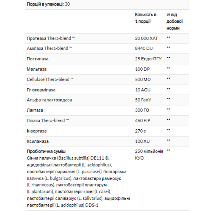Select the '300 ГО' lactase amount
This screenshot has height=211, width=211.
(142, 110)
